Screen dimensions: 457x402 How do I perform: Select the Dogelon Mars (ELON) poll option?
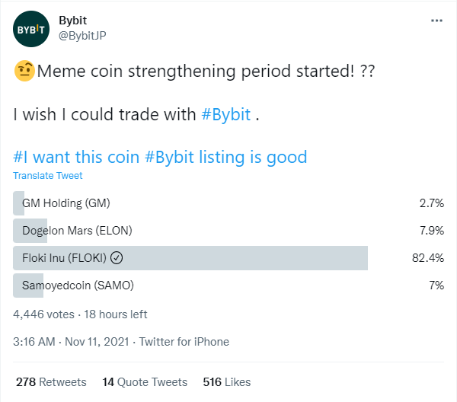[x=228, y=231]
